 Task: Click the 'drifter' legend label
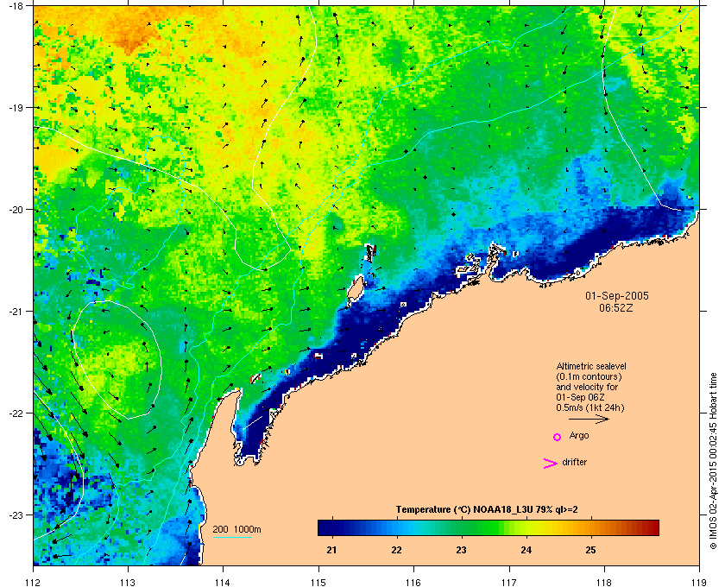point(574,462)
